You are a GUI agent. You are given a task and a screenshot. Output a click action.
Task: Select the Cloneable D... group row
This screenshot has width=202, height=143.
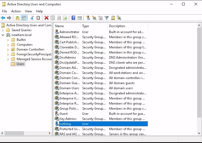(101, 47)
